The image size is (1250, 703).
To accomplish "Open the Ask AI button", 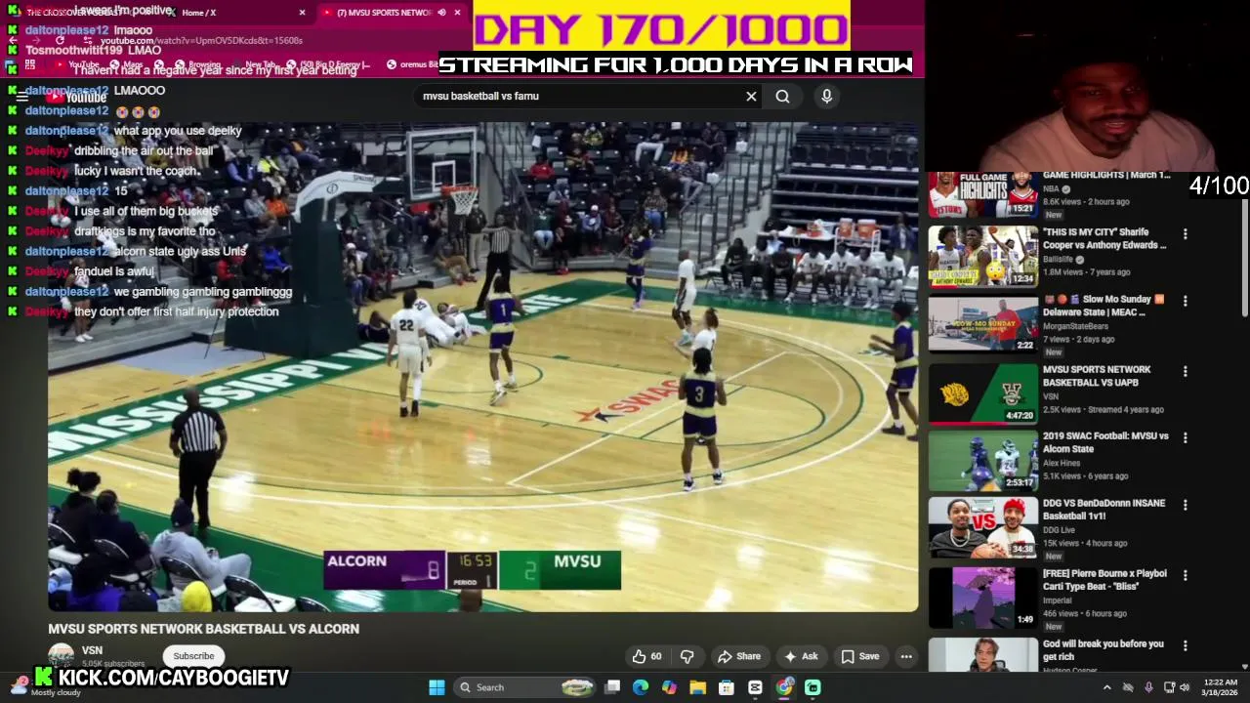I will [x=801, y=656].
